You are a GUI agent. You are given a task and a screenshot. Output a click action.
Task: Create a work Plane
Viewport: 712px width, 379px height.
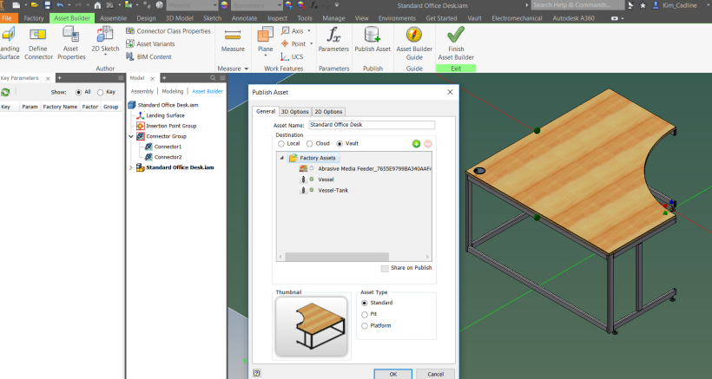[x=265, y=42]
